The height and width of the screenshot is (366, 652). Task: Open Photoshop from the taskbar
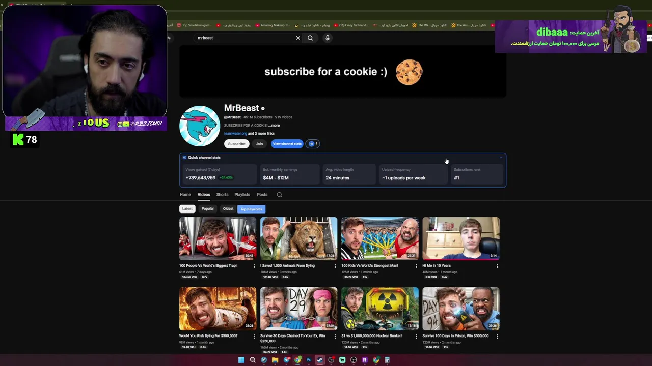(x=309, y=360)
